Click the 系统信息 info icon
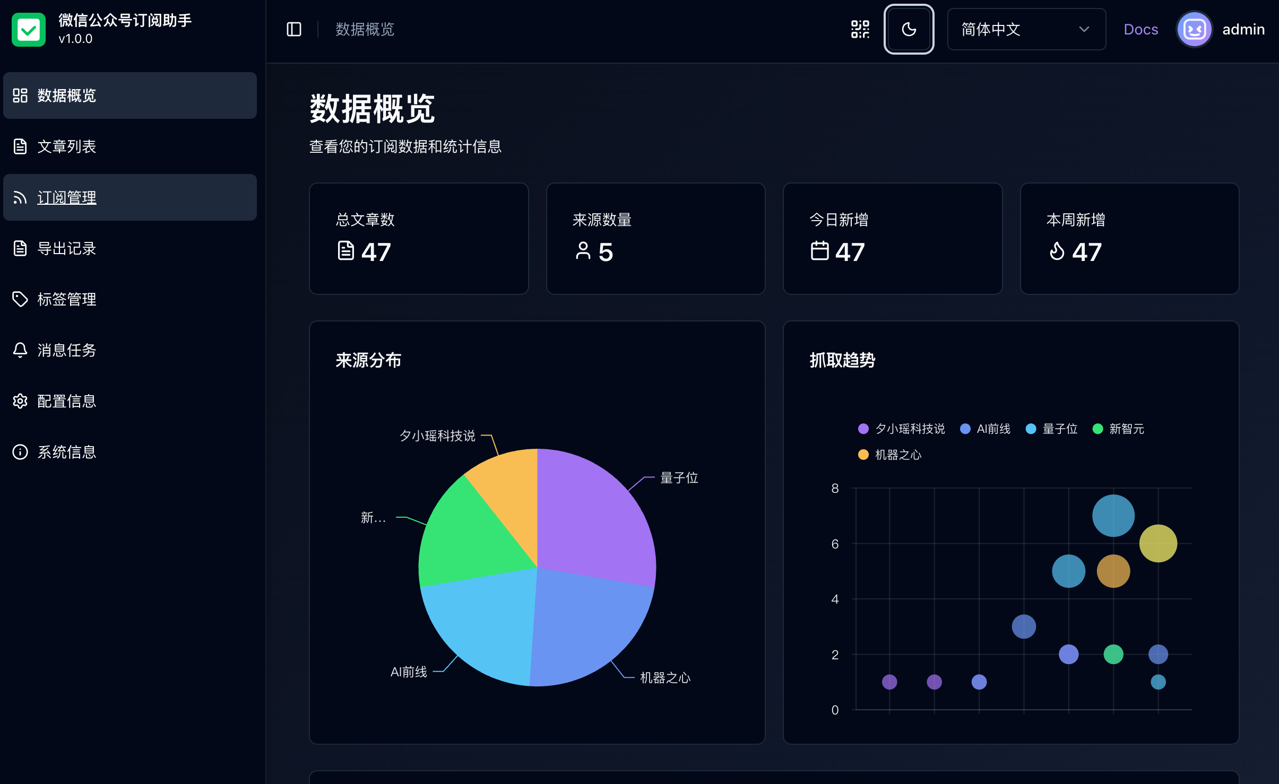The image size is (1279, 784). coord(20,452)
